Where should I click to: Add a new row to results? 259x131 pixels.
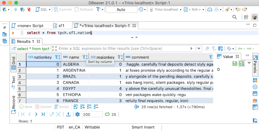(x=82, y=107)
